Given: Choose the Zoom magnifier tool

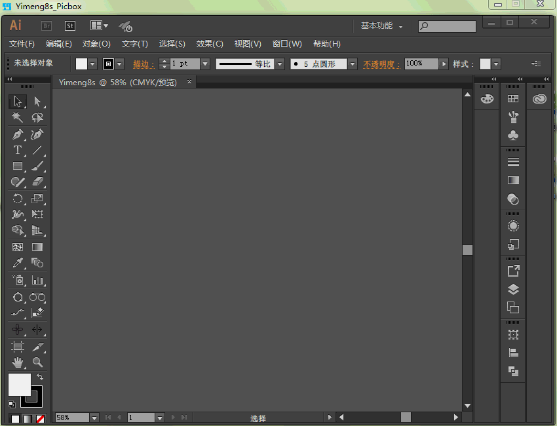Looking at the screenshot, I should click(x=37, y=362).
